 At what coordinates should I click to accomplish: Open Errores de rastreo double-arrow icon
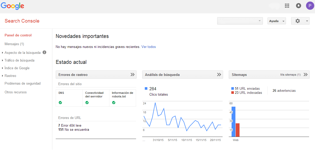pyautogui.click(x=132, y=75)
